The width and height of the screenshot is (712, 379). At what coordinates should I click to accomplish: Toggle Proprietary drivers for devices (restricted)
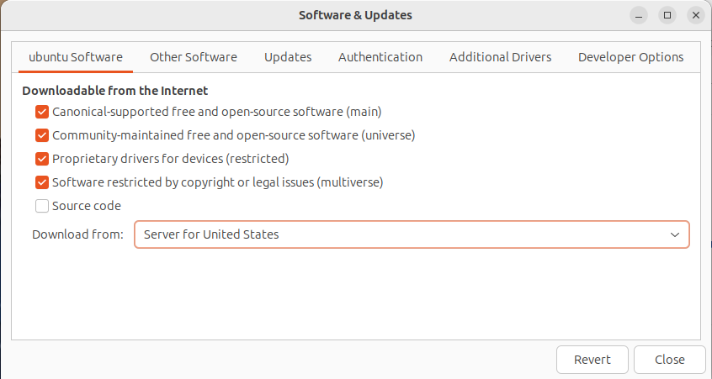(42, 158)
